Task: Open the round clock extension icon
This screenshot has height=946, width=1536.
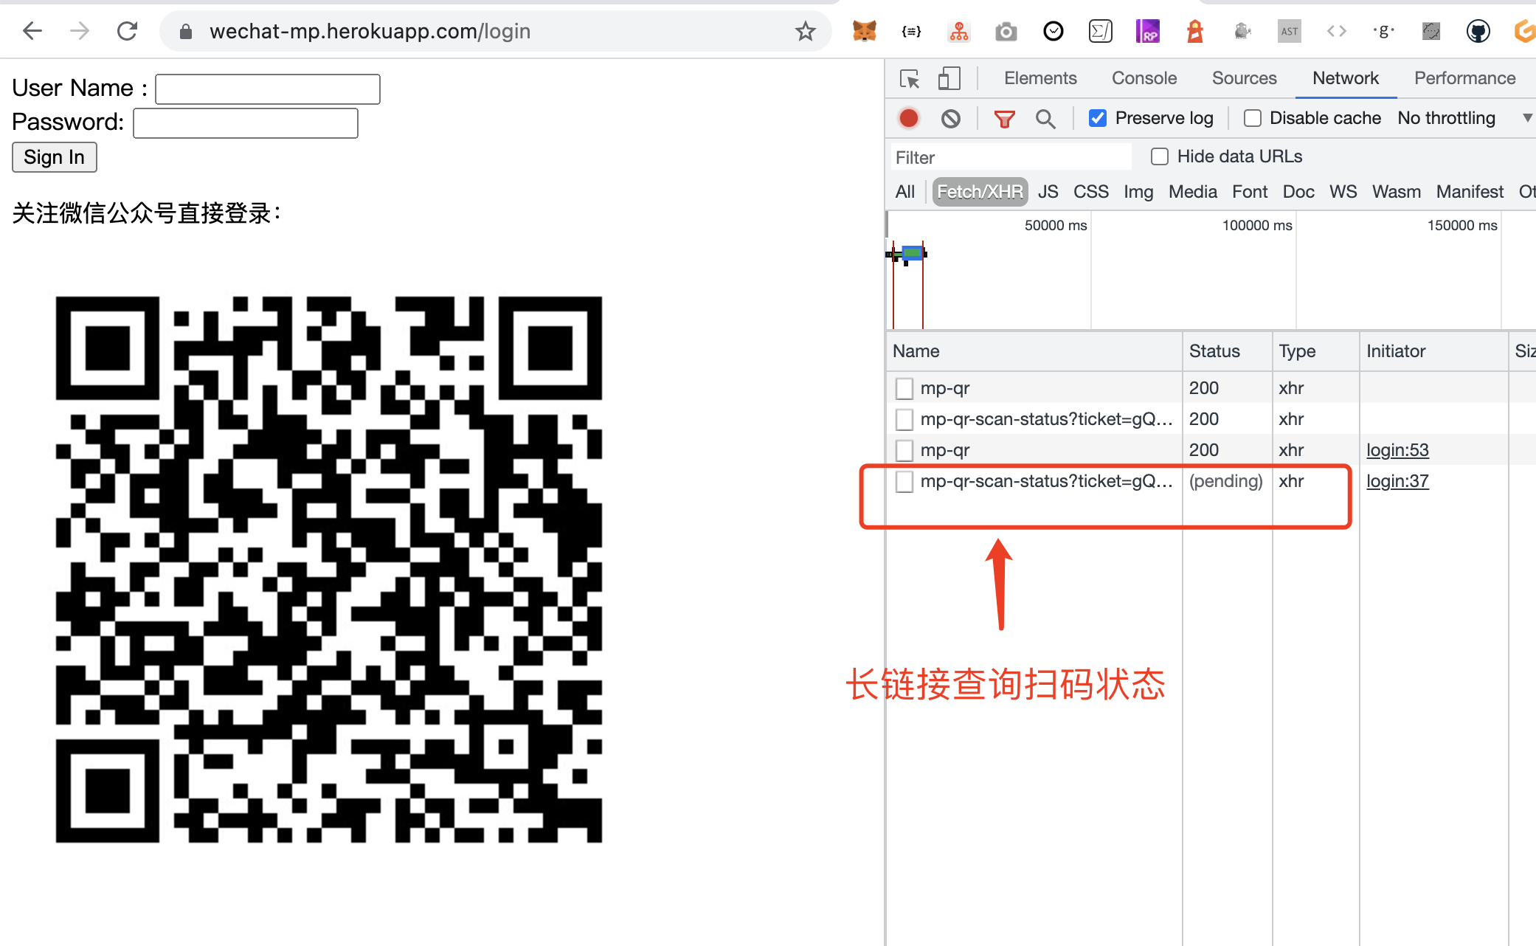Action: tap(1053, 31)
